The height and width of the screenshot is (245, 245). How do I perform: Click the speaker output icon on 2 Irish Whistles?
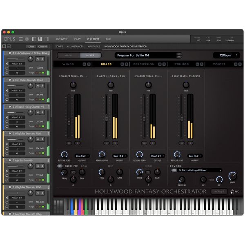7,64
